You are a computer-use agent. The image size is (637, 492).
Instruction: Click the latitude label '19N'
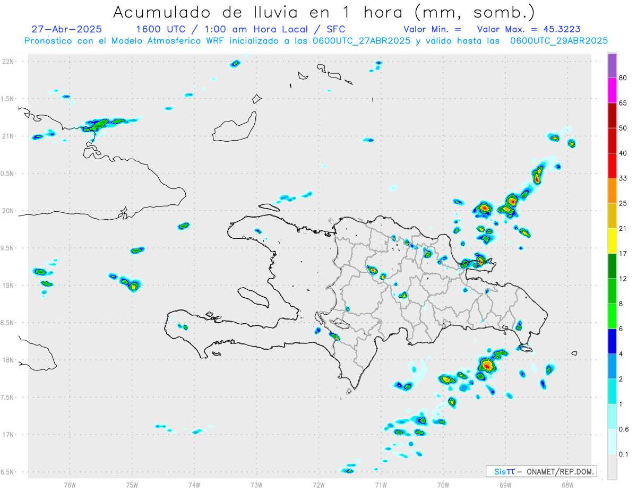[9, 285]
